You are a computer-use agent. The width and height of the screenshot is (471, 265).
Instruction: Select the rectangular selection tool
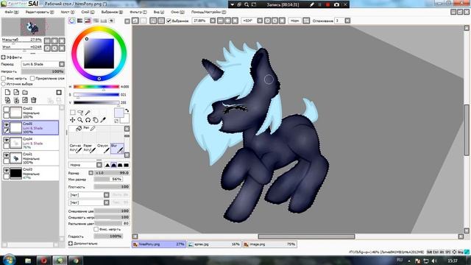73,113
